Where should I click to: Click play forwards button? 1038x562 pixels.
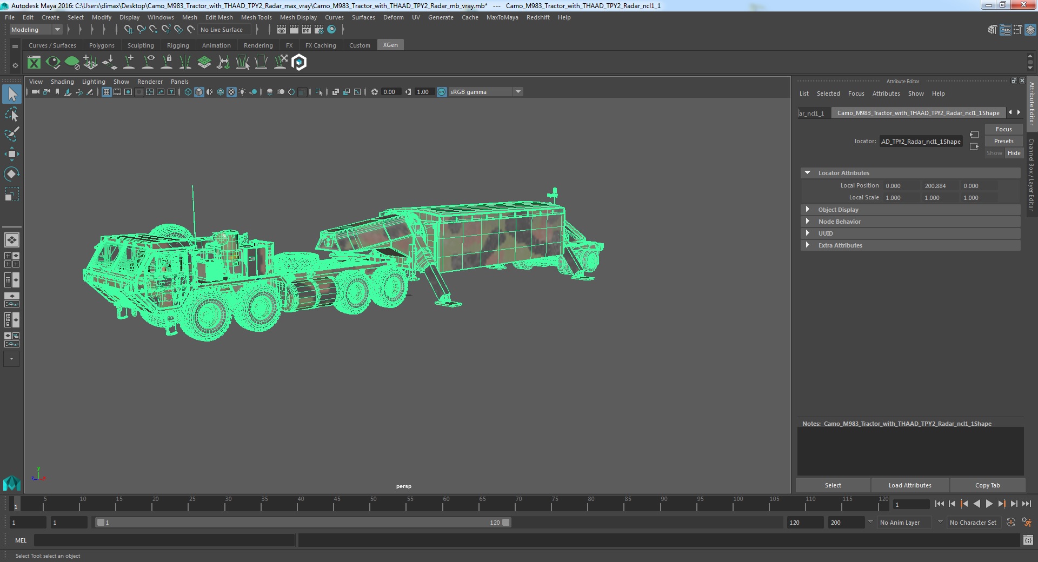point(989,504)
